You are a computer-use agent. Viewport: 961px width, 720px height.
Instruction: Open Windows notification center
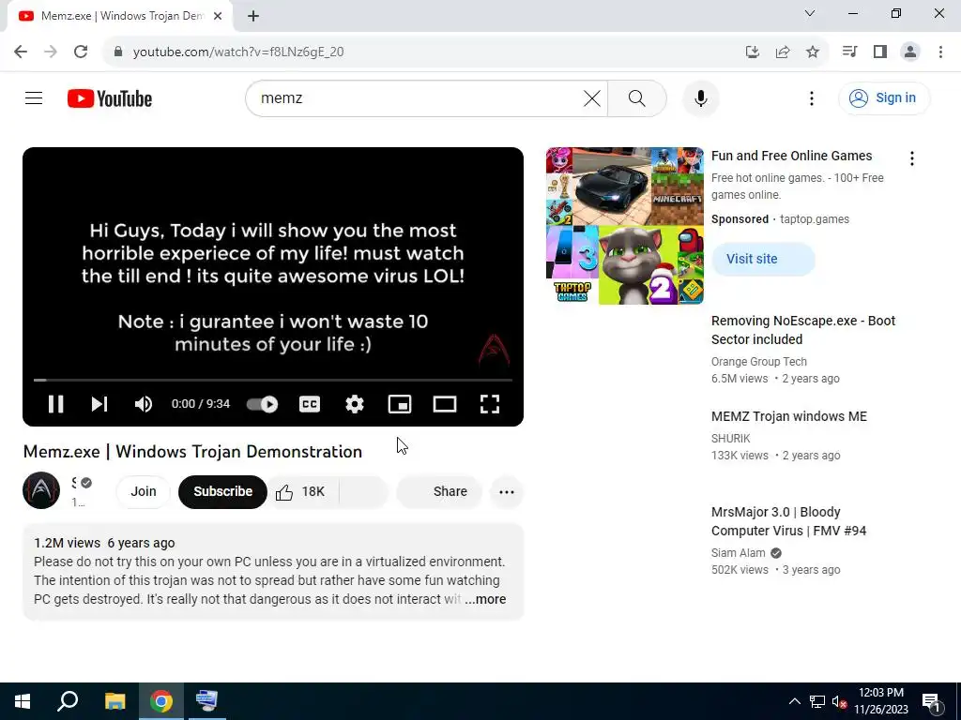tap(932, 701)
